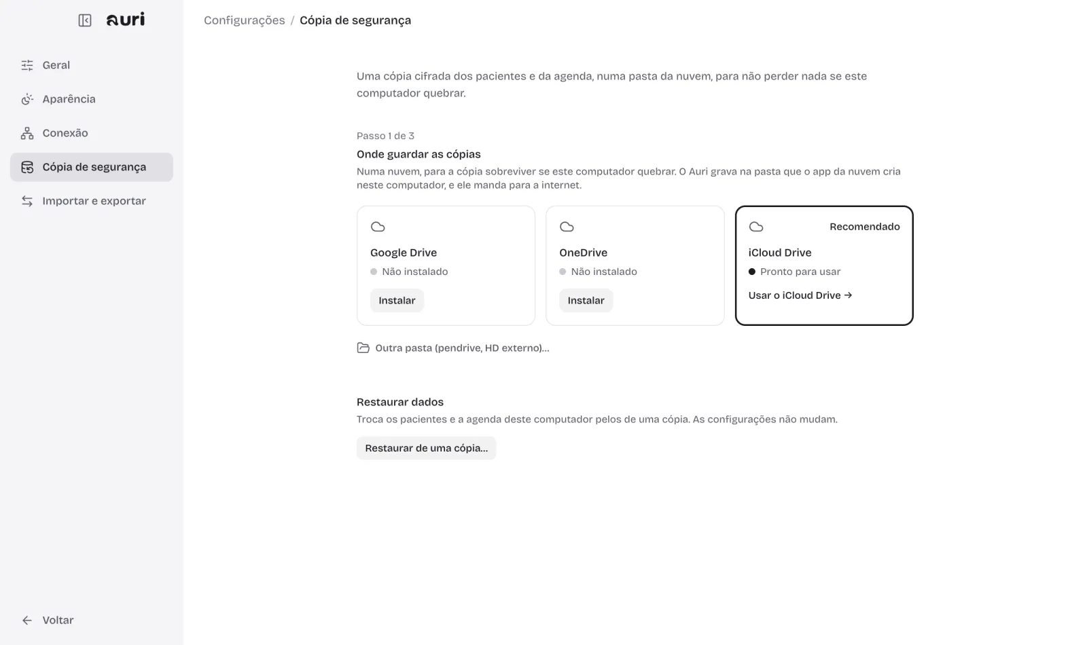Select Cópia de segurança in the sidebar
Image resolution: width=1087 pixels, height=645 pixels.
pos(92,167)
